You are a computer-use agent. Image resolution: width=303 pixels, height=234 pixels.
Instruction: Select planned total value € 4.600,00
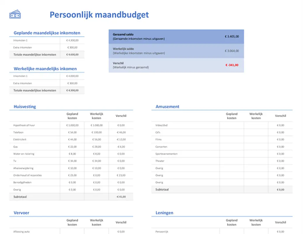click(72, 55)
